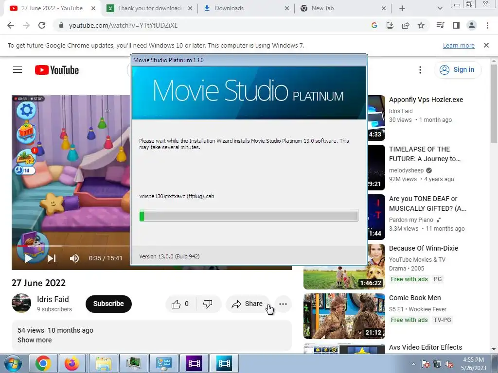Play the video with the play button

29,258
